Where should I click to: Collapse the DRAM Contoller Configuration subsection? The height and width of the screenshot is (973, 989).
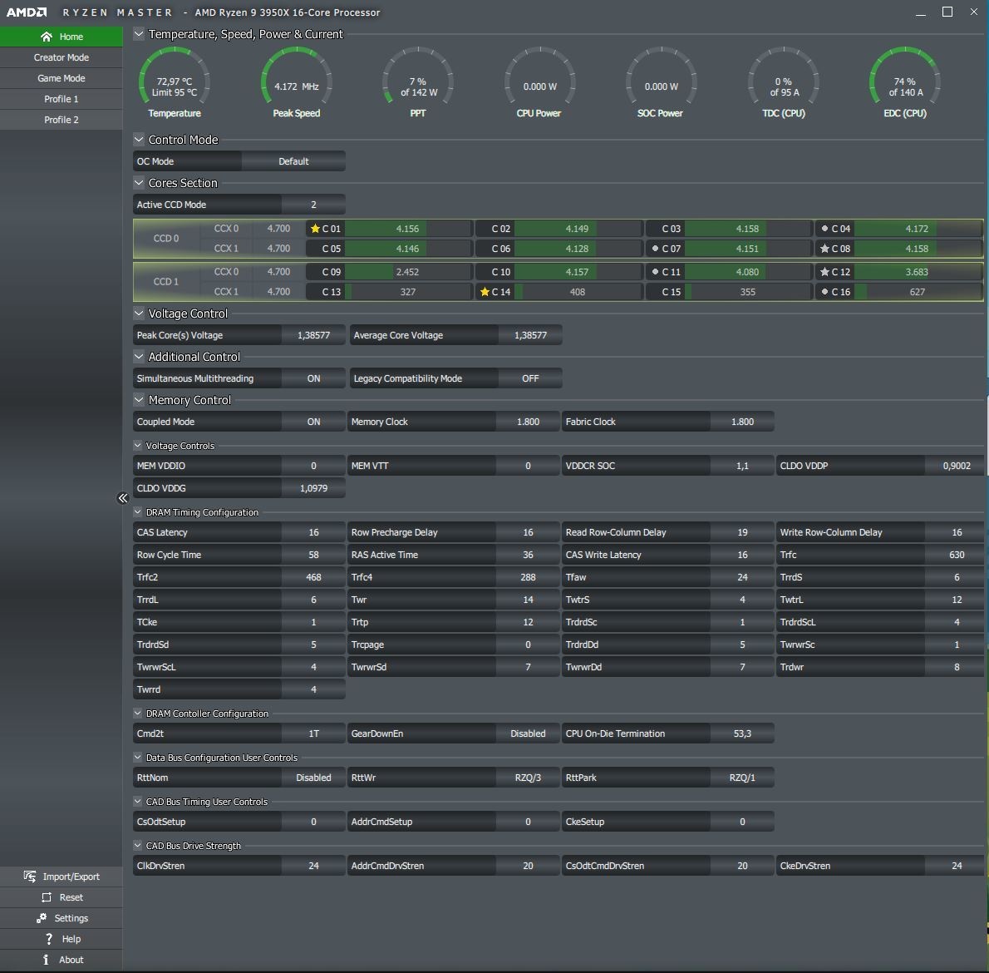point(137,713)
